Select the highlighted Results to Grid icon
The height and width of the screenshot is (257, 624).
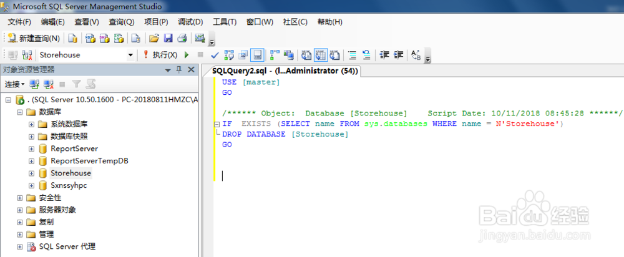320,55
